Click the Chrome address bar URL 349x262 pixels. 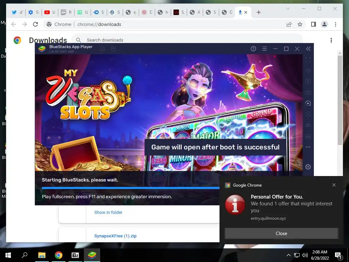(99, 24)
